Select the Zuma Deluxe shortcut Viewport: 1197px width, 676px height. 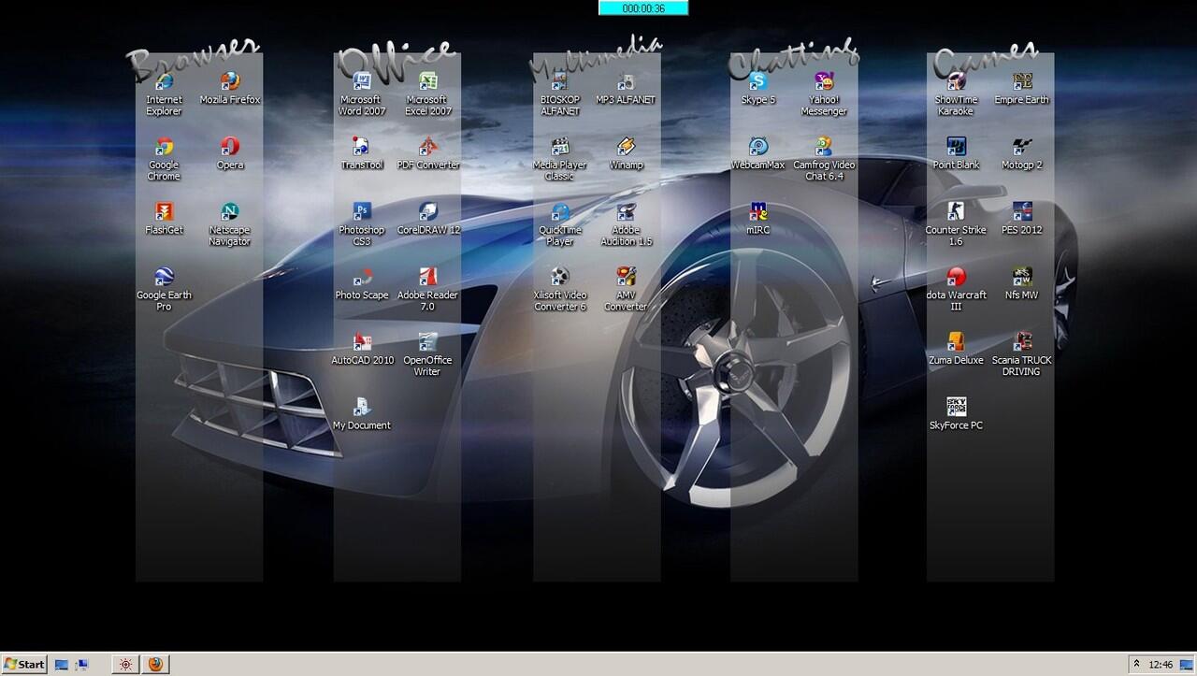coord(957,342)
